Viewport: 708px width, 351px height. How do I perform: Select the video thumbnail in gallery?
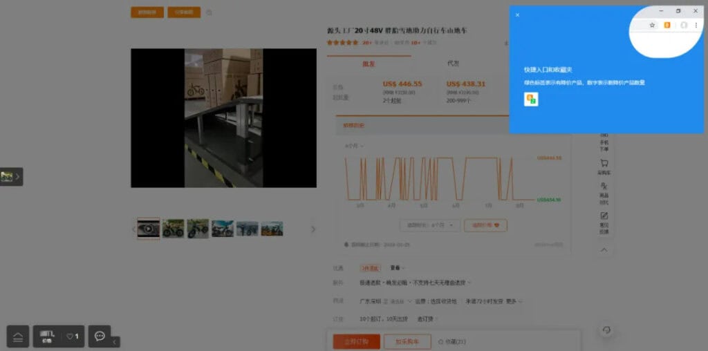point(148,229)
